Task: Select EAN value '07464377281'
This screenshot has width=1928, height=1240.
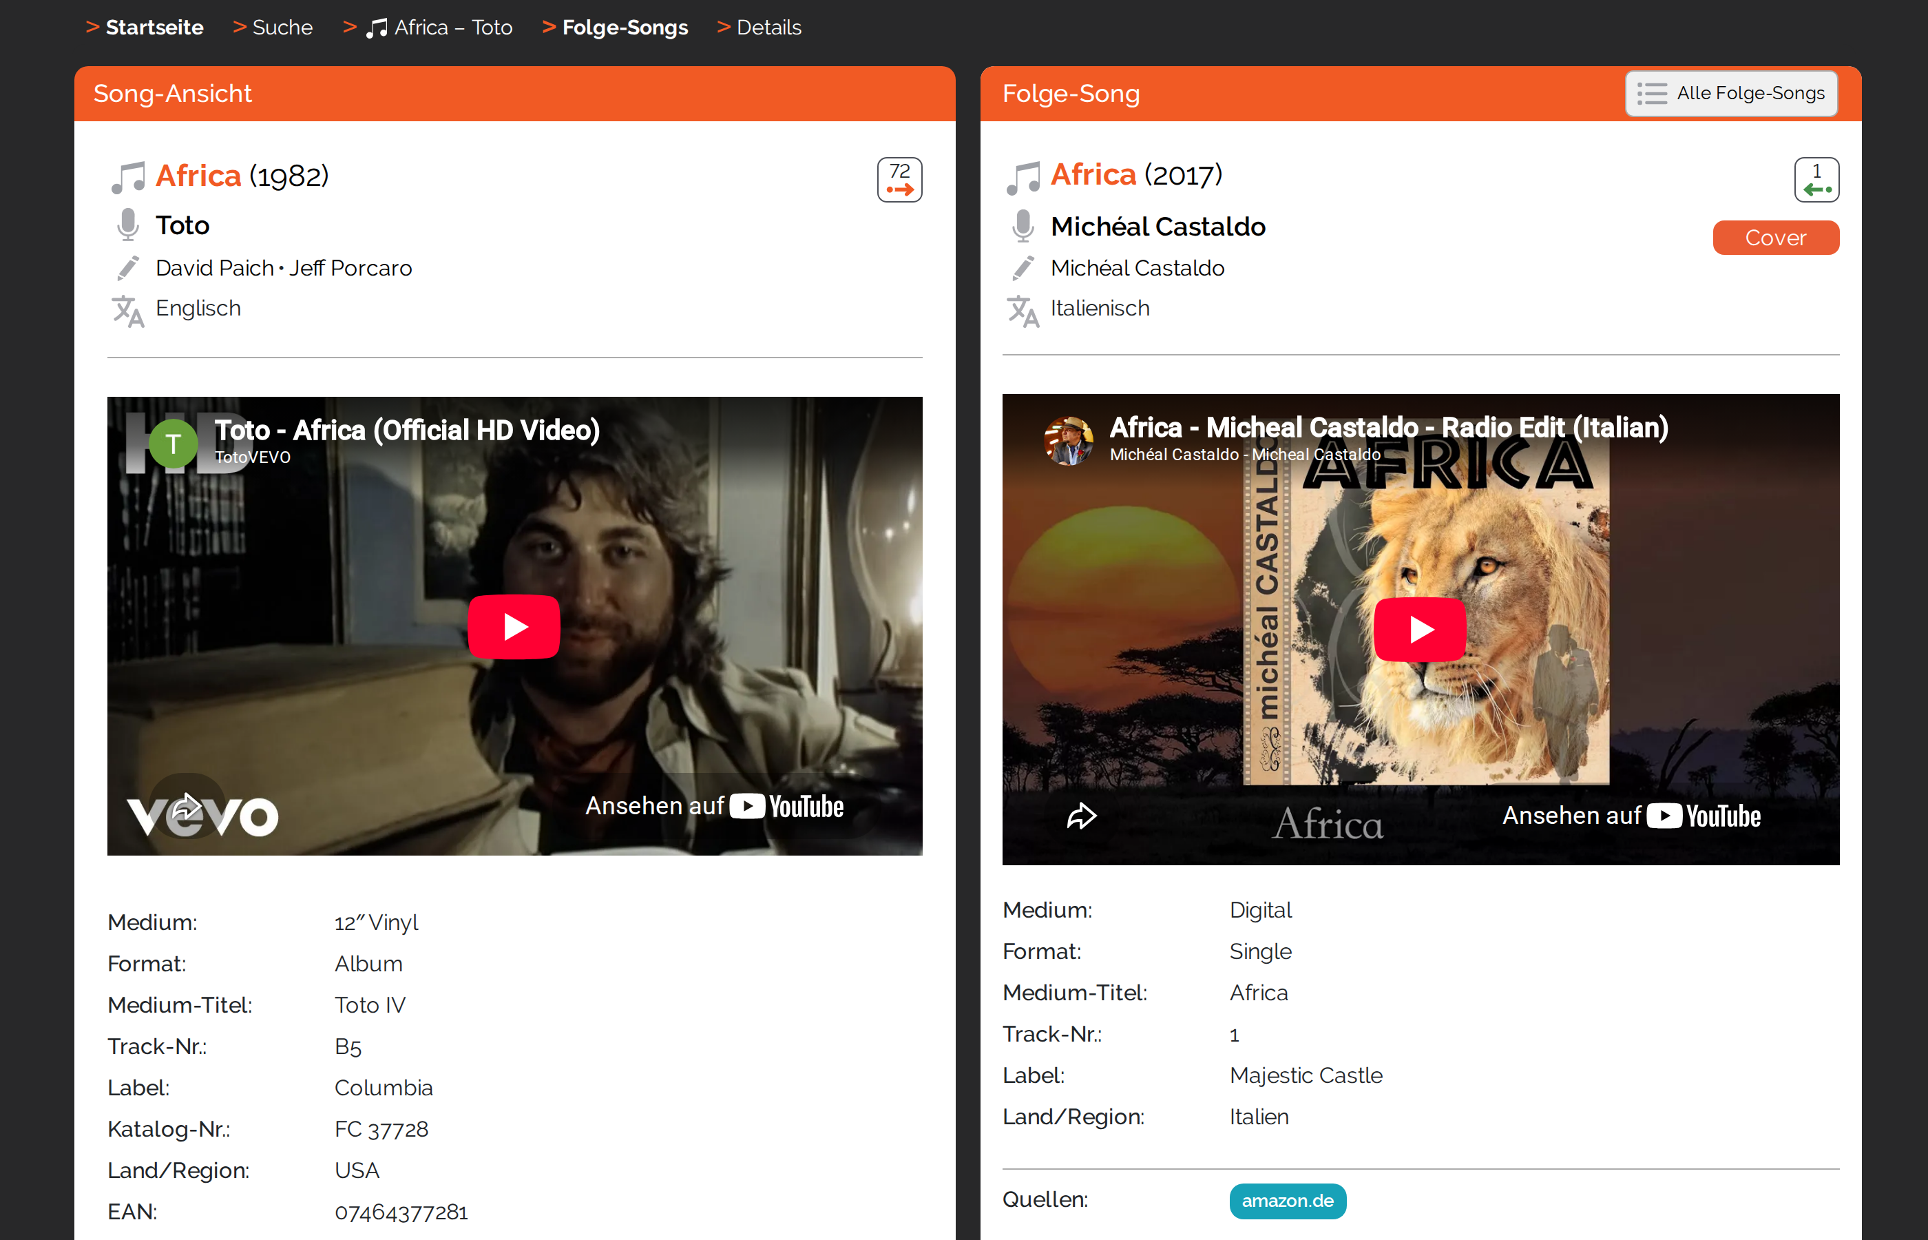Action: [401, 1212]
